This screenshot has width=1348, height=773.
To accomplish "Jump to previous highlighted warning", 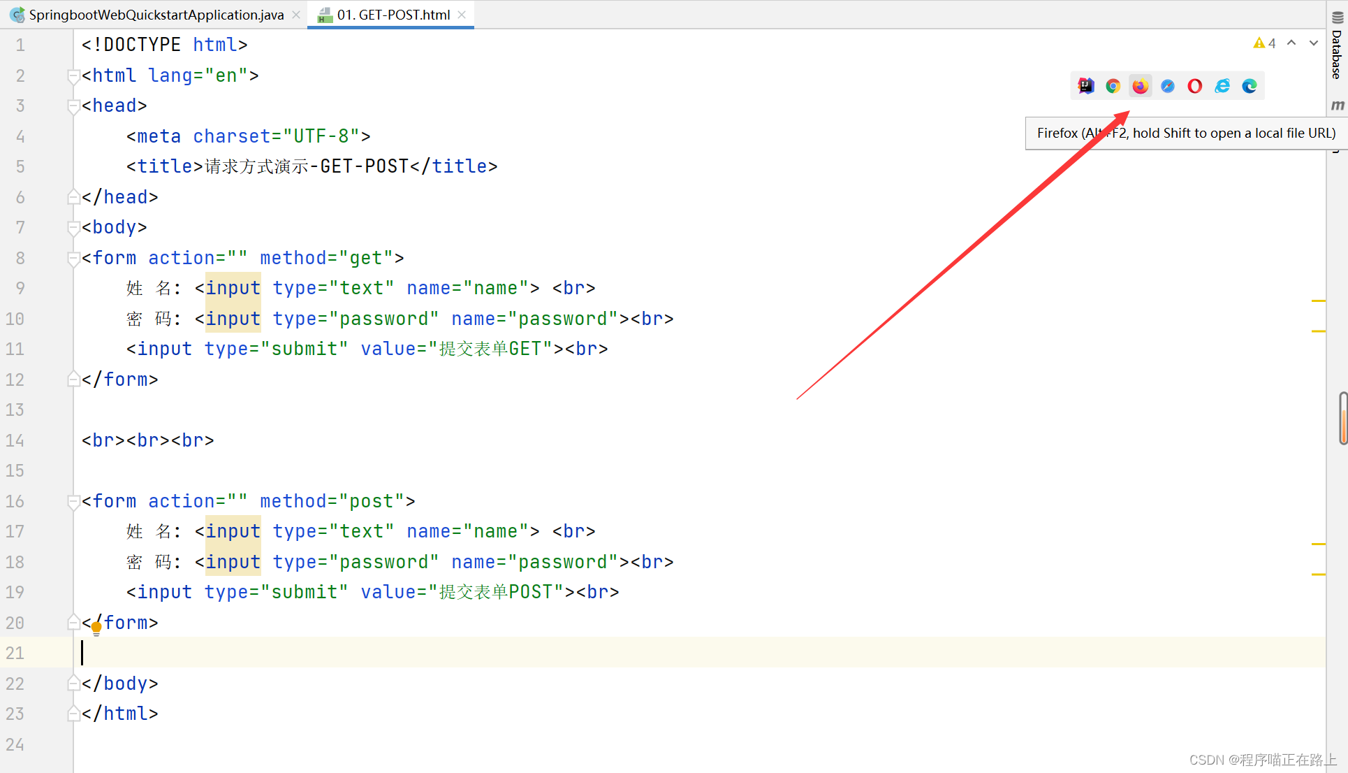I will (x=1291, y=43).
